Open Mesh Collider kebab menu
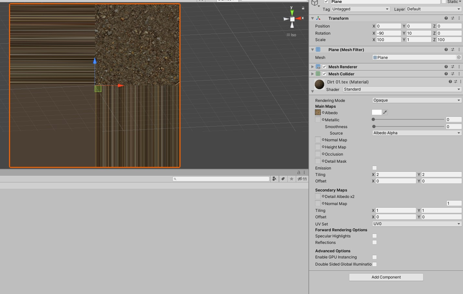Viewport: 463px width, 294px height. click(459, 74)
